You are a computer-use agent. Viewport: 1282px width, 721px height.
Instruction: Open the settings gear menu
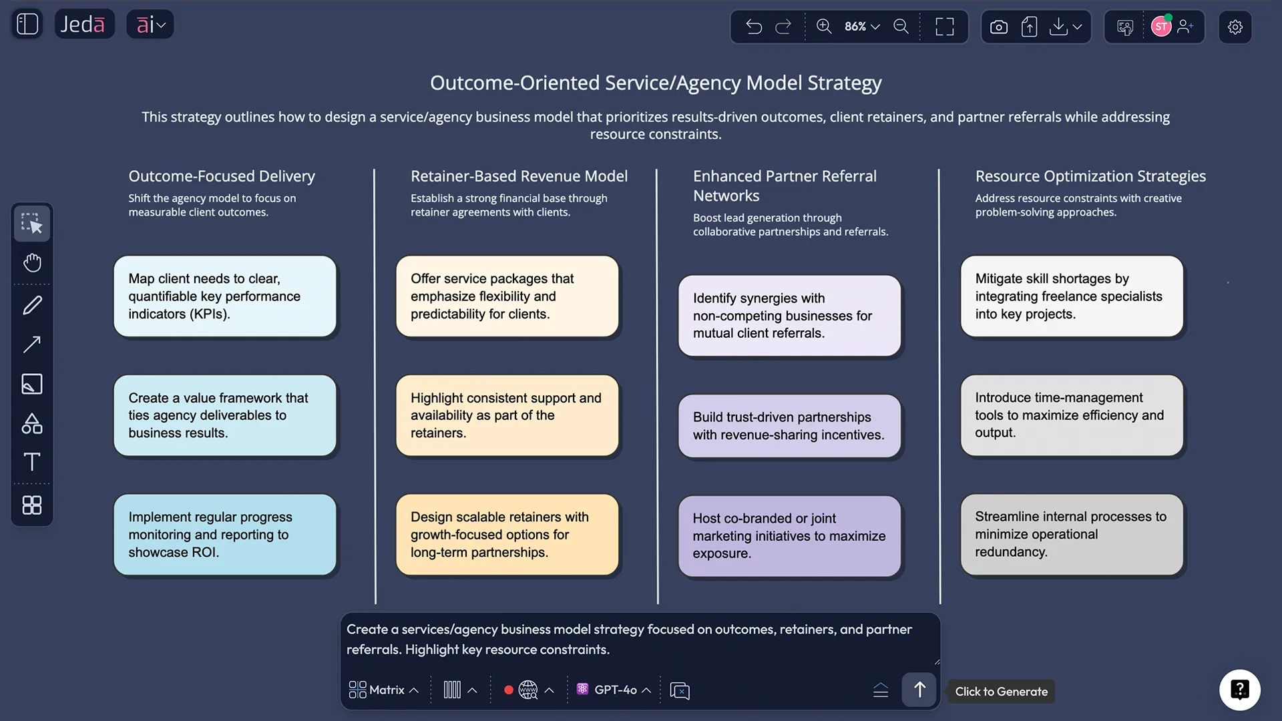pyautogui.click(x=1235, y=27)
